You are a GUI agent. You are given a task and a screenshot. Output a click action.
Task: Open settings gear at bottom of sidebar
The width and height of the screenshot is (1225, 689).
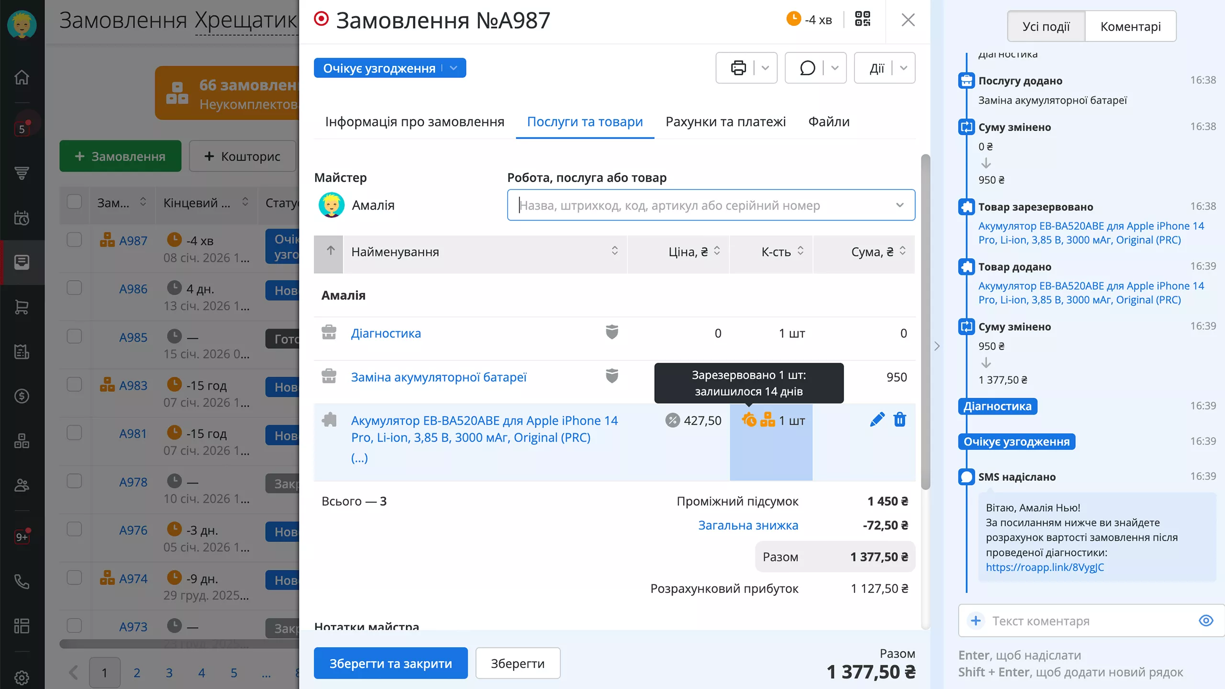22,678
